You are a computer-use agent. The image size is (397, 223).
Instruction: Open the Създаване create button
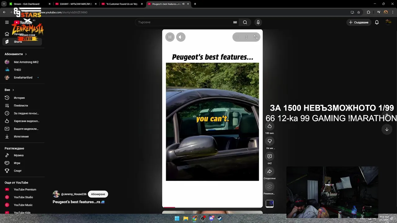pos(359,22)
